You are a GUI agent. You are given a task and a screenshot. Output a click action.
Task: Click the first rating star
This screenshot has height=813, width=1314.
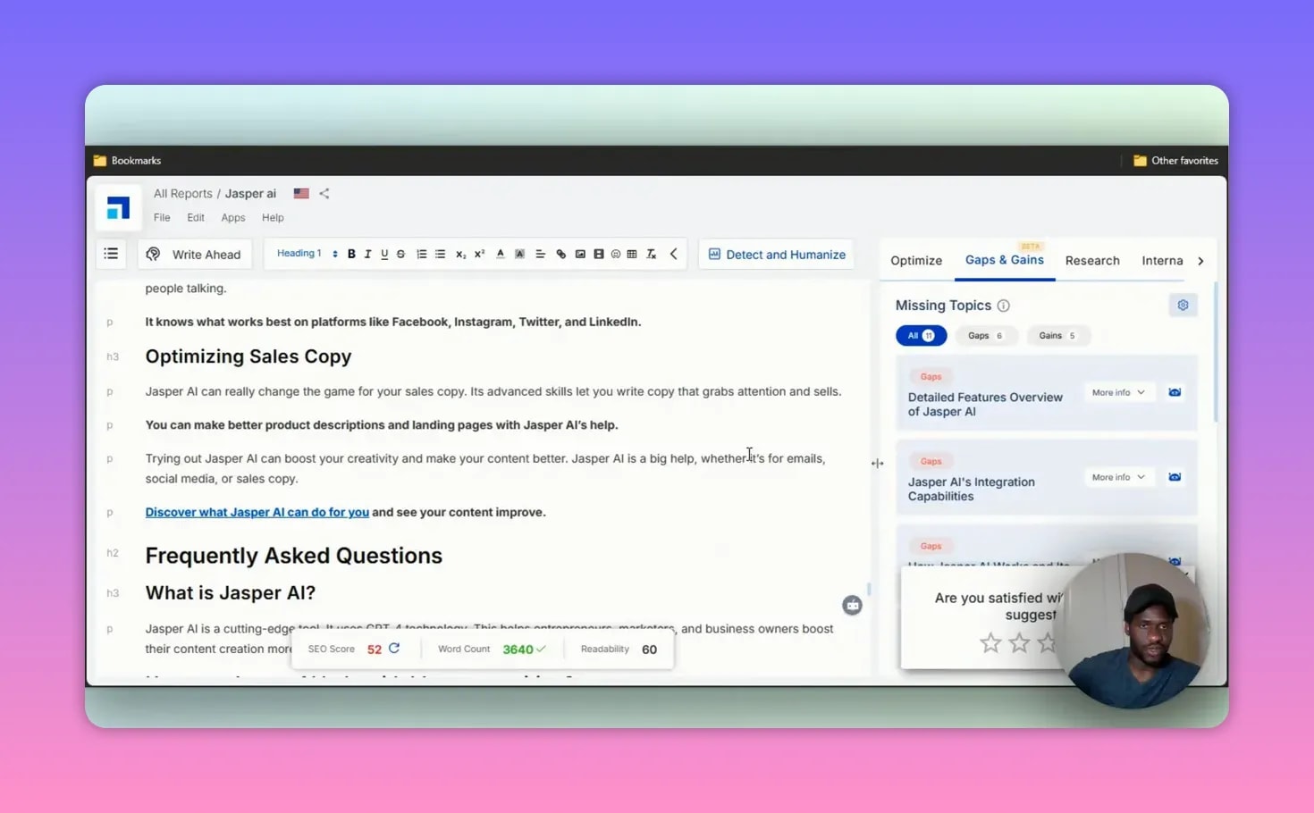(x=990, y=643)
